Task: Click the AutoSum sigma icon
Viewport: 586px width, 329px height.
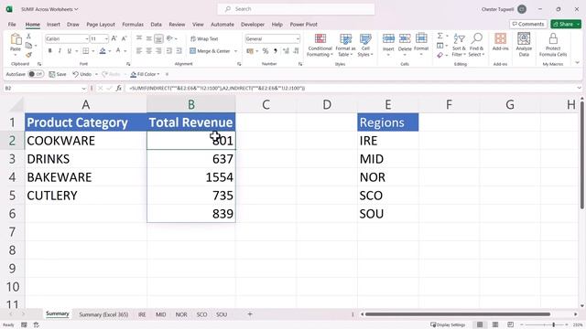Action: click(440, 36)
